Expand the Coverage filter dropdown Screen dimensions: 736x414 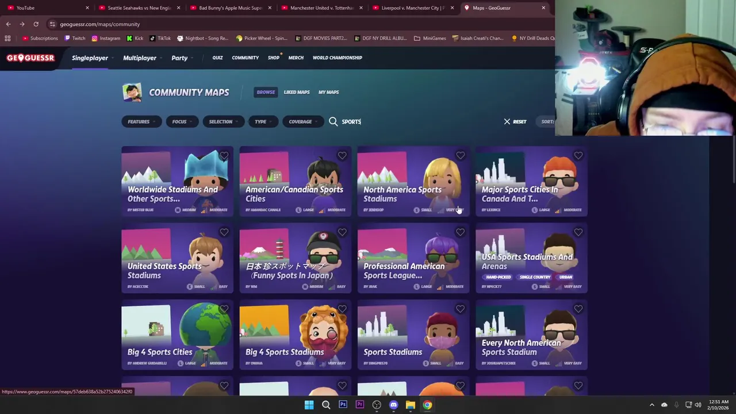click(303, 121)
